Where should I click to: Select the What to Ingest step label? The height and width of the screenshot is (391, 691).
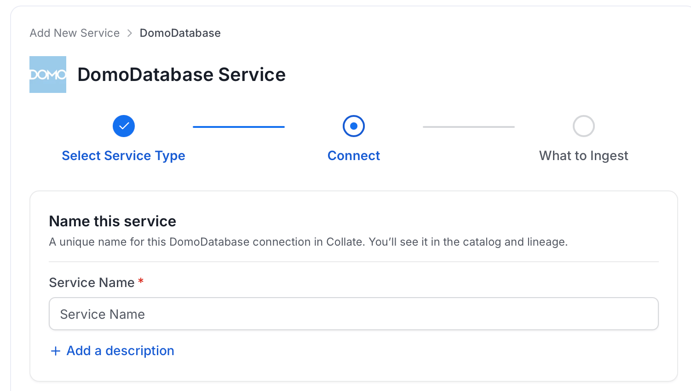click(x=584, y=155)
